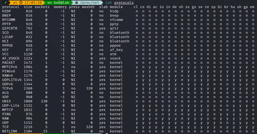Click the 'sockets' column header
Image resolution: width=257 pixels, height=134 pixels.
(42, 7)
